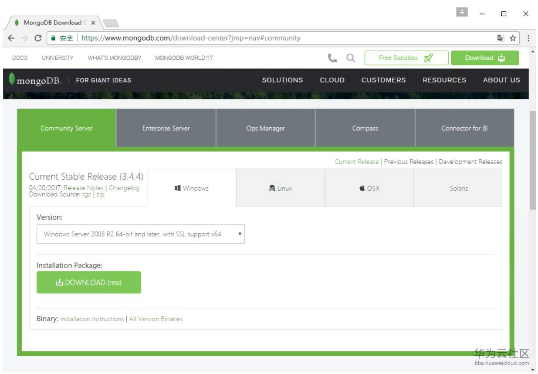
Task: Click Development Releases link
Action: coord(470,162)
